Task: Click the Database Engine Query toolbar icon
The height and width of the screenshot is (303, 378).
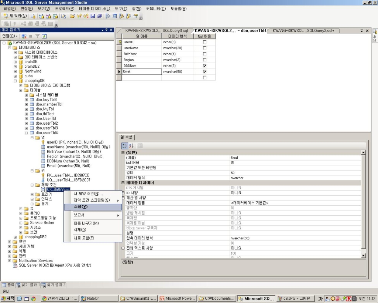Action: 33,16
